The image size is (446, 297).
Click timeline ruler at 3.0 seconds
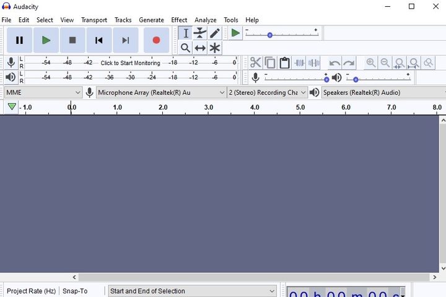(x=209, y=108)
